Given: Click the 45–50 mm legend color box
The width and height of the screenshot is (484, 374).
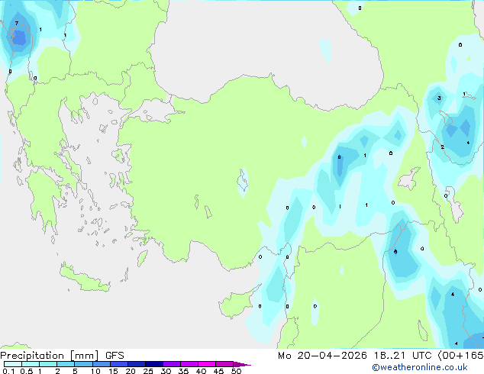Looking at the screenshot, I should tap(224, 364).
